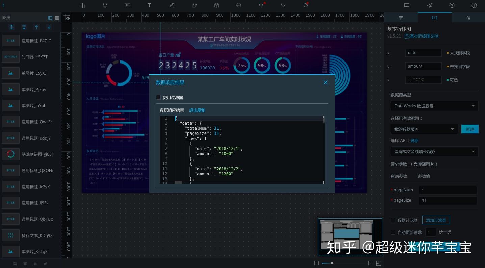The image size is (485, 268).
Task: Click the favorites star icon in toolbar
Action: pos(261,5)
